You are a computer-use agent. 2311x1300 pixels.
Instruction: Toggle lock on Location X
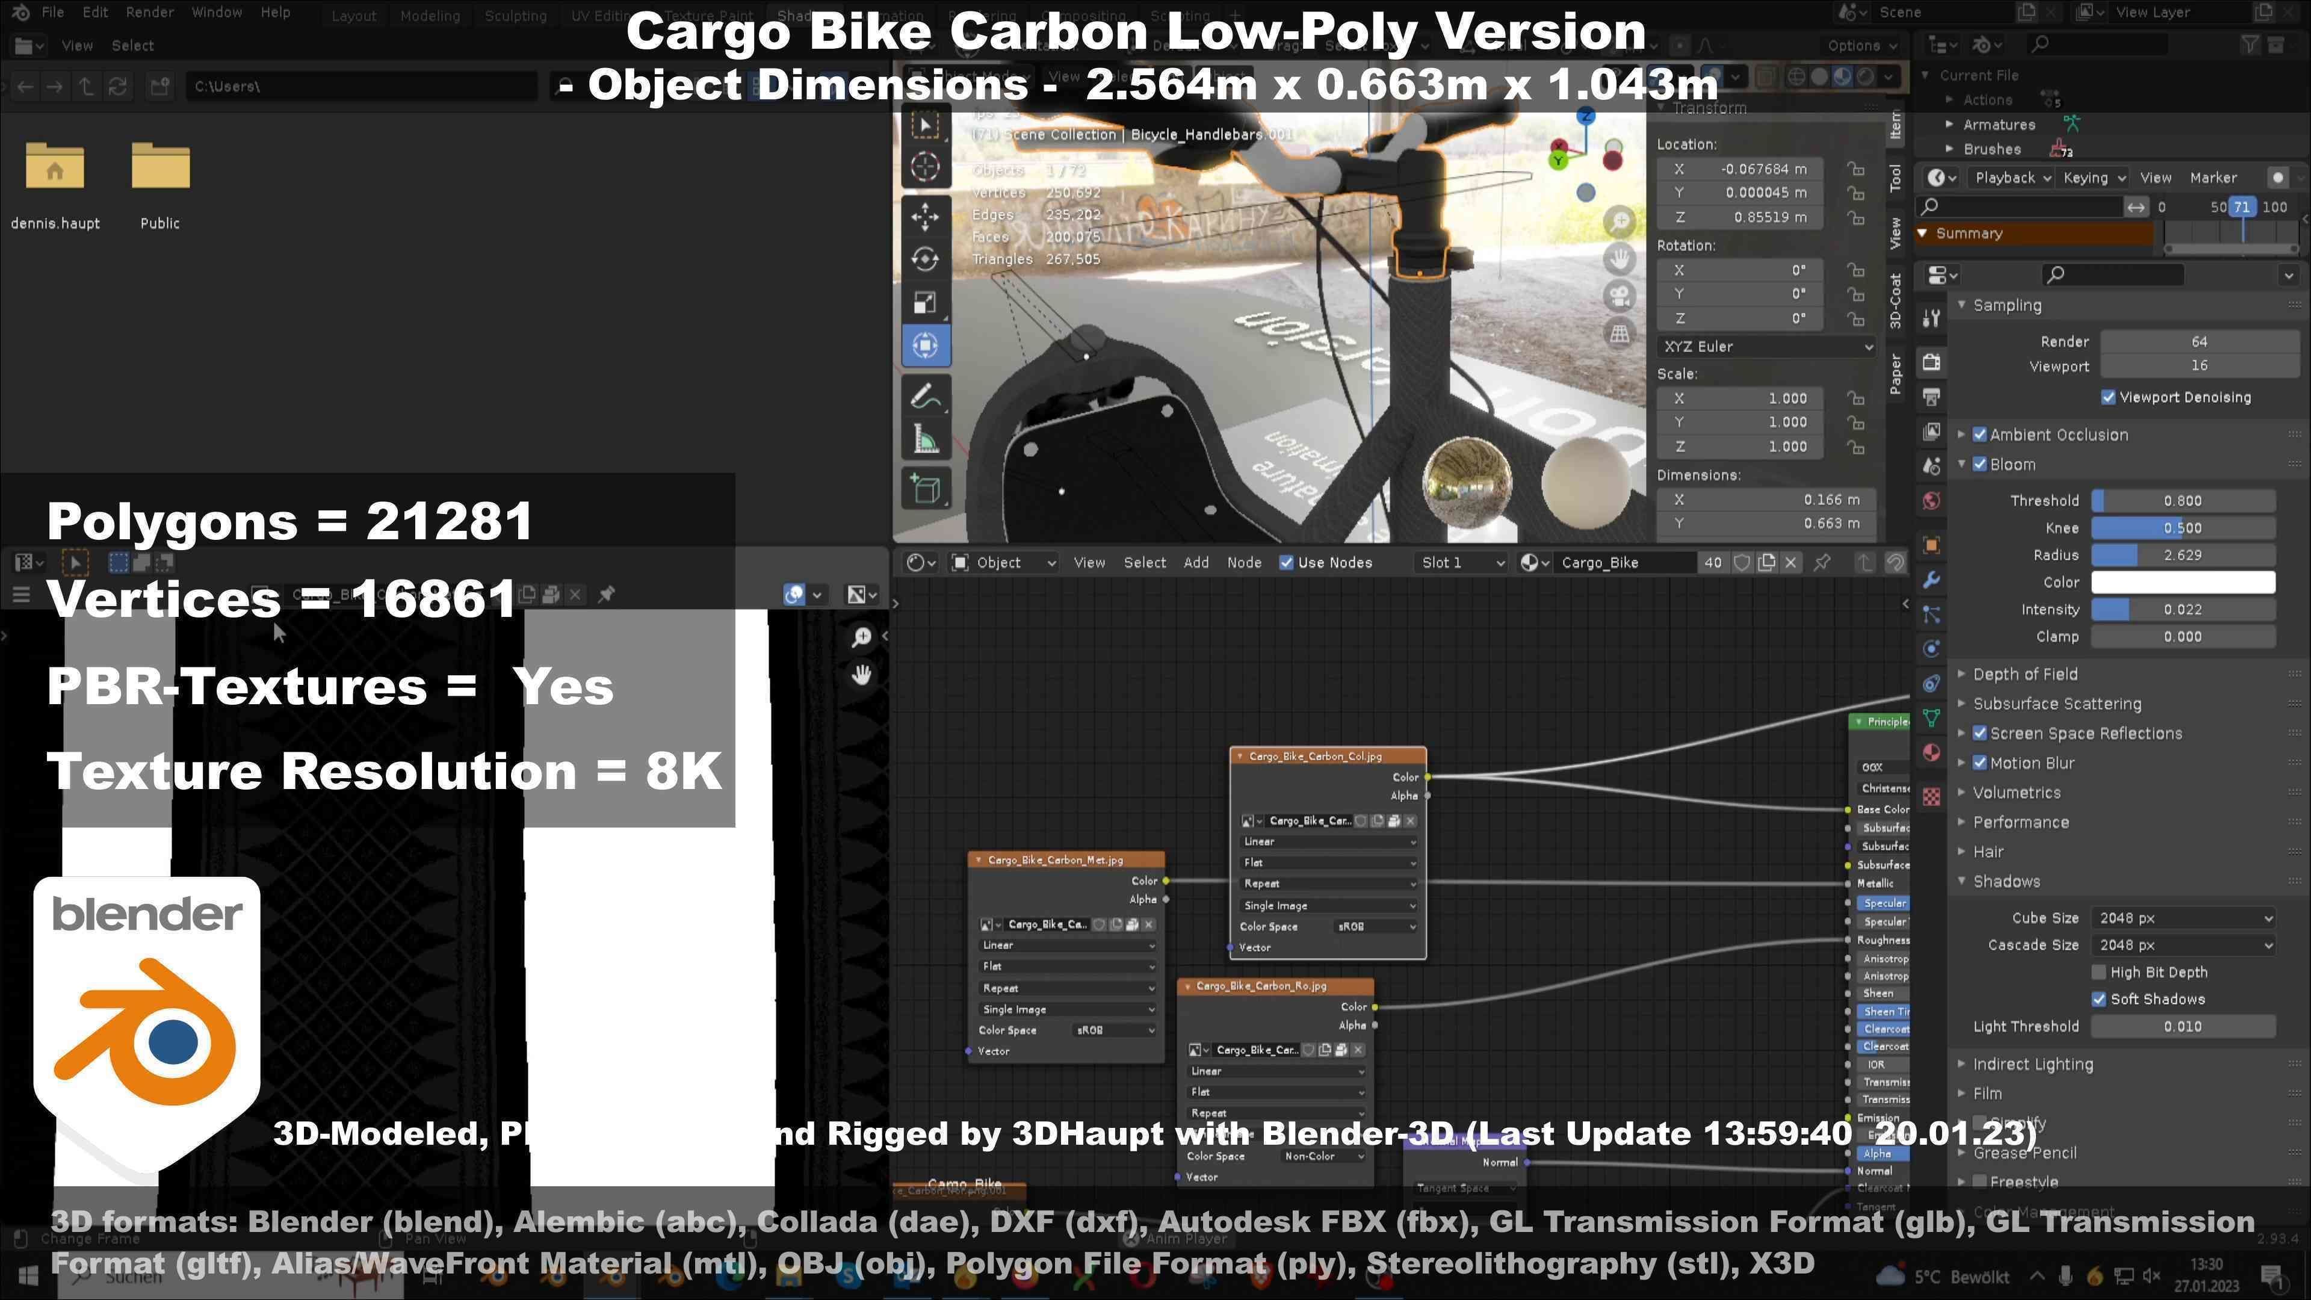point(1855,169)
